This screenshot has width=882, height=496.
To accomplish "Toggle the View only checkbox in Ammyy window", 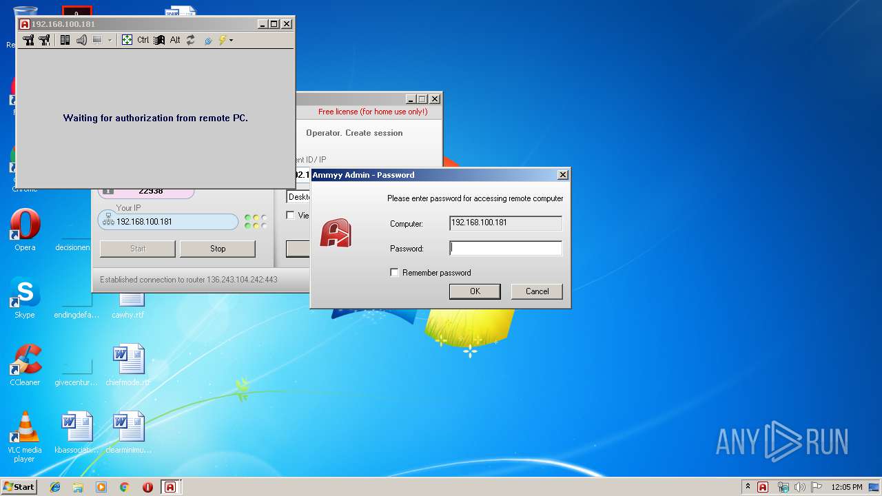I will (x=290, y=215).
